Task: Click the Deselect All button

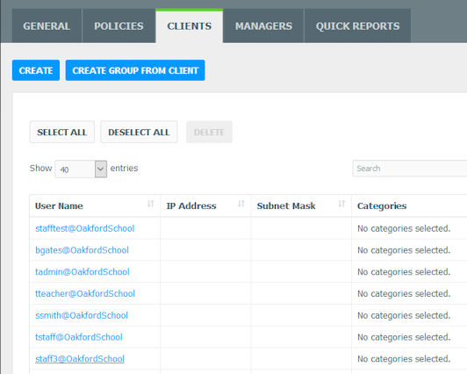Action: coord(139,132)
